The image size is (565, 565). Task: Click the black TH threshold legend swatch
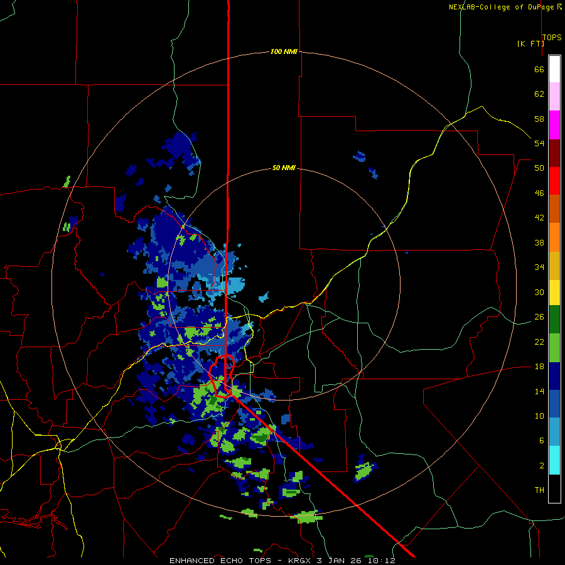[x=554, y=488]
